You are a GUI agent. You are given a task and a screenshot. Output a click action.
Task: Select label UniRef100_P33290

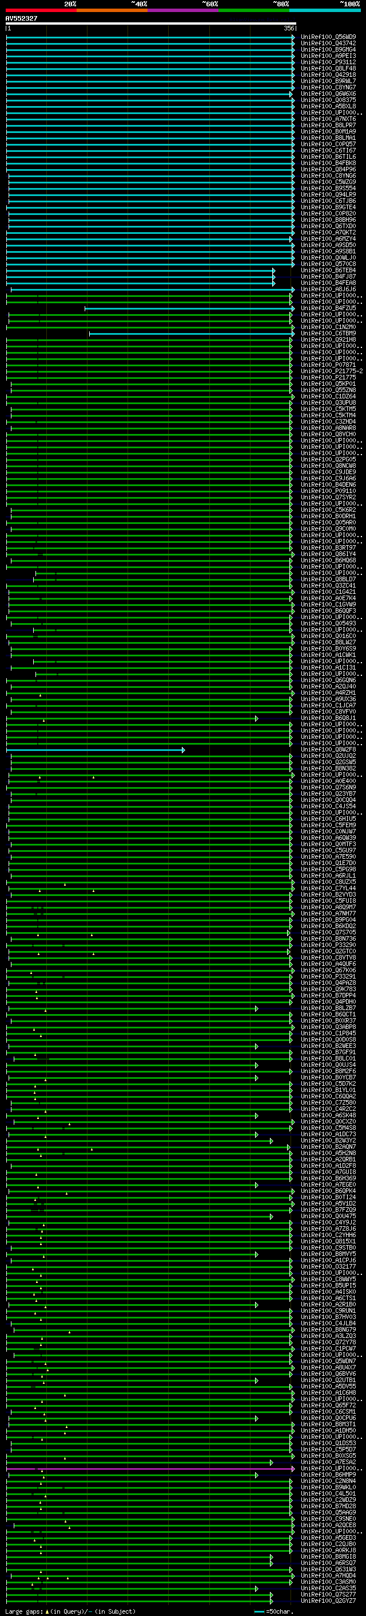coord(328,945)
